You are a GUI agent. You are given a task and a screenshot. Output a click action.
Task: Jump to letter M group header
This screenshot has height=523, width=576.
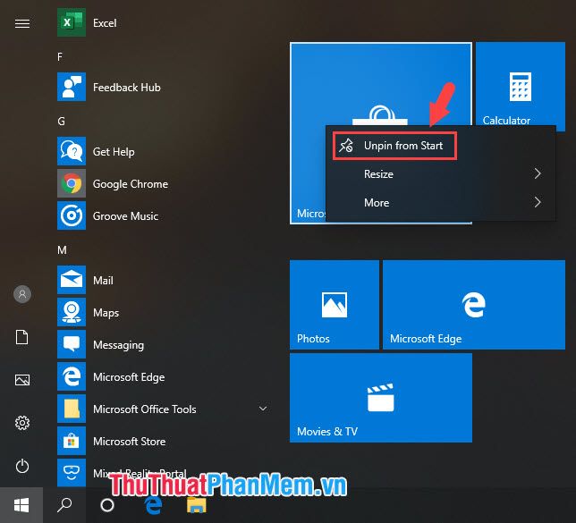point(62,250)
